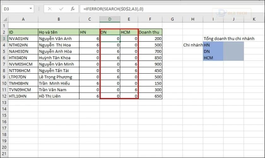Click the revenue cell showing 900
Image resolution: width=265 pixels, height=158 pixels.
150,64
